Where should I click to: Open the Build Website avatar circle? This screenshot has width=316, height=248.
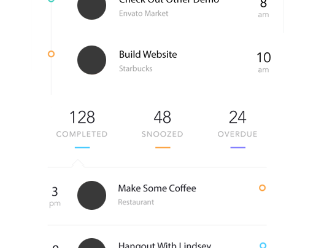pos(91,60)
